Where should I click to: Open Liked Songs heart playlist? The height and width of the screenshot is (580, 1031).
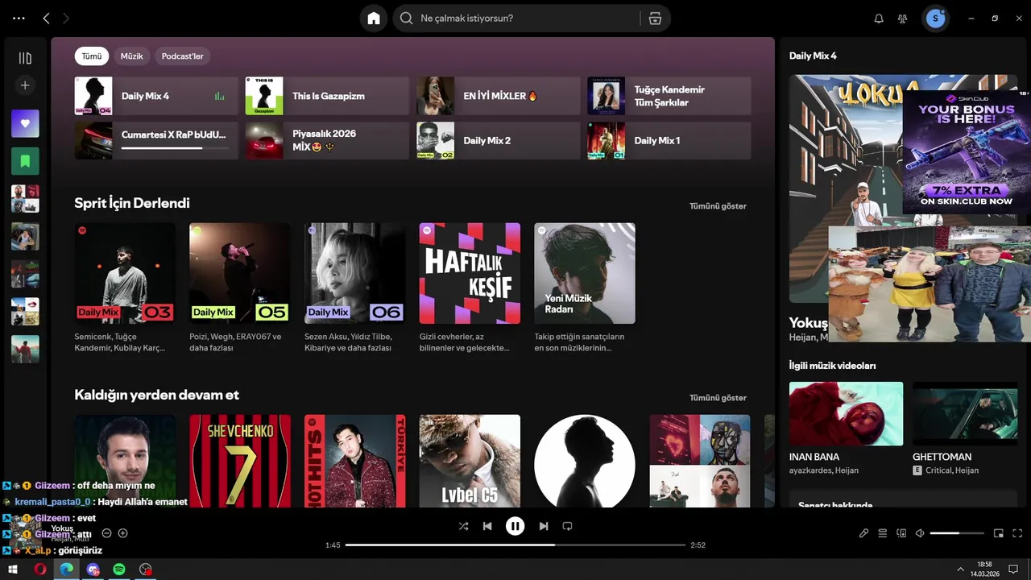tap(25, 123)
